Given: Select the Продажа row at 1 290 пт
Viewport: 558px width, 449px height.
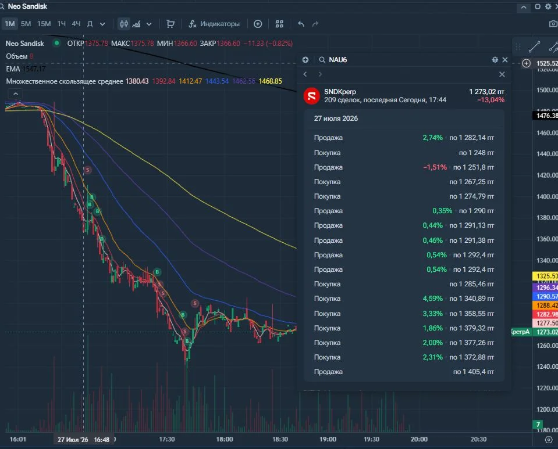Looking at the screenshot, I should [404, 211].
